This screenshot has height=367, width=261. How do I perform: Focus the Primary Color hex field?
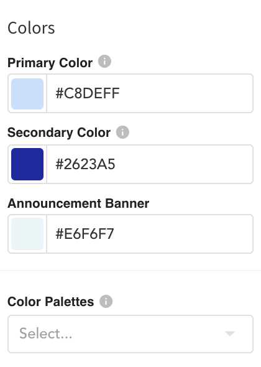click(150, 93)
